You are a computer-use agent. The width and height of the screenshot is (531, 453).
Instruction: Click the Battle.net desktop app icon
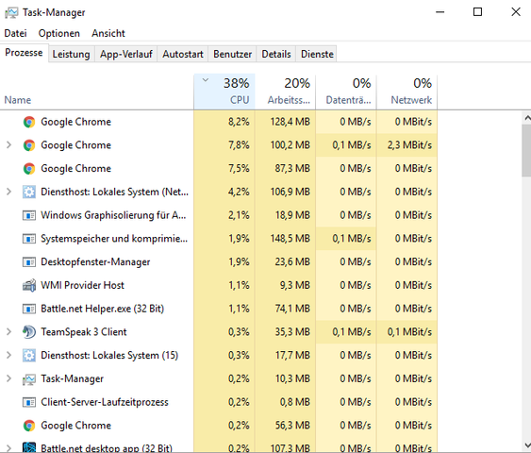[29, 447]
